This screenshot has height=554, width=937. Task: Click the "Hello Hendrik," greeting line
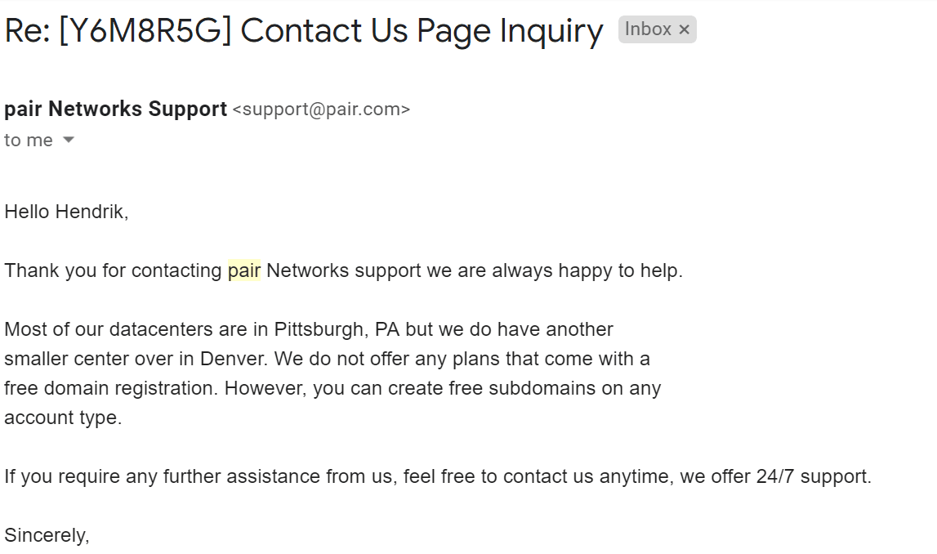pos(66,212)
